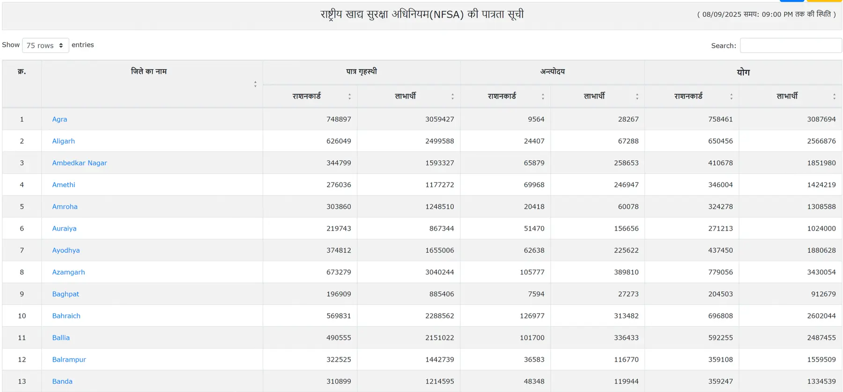Sort Antyodaya beneficiaries column
The width and height of the screenshot is (843, 392).
tap(637, 96)
